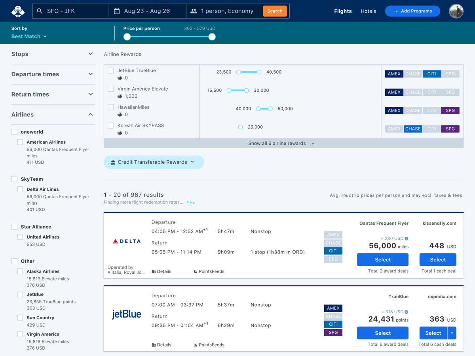Expand the Stops filter section
Screen dimensions: 475x356
pyautogui.click(x=53, y=54)
